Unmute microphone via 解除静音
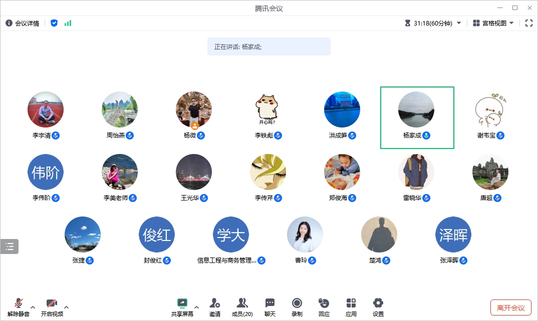This screenshot has height=321, width=538. point(19,303)
